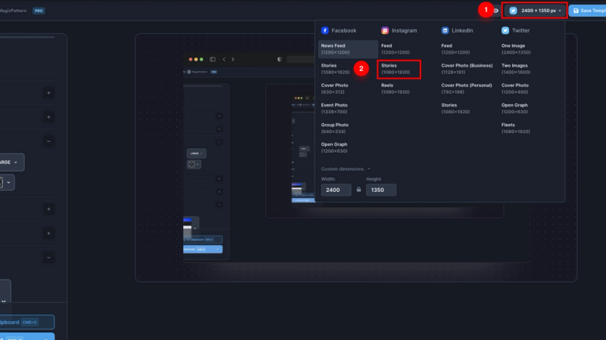Open the small dropdown below the LARGE selector
Screen dimensions: 606x340
6,182
